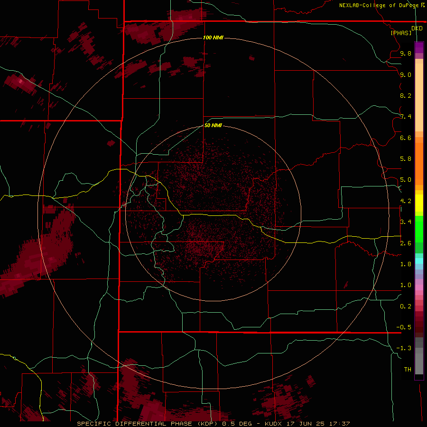Click the 4.2 value on color scale

click(x=406, y=201)
